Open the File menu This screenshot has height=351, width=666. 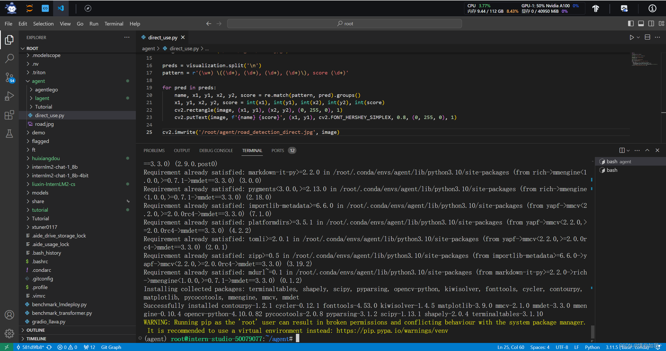8,24
